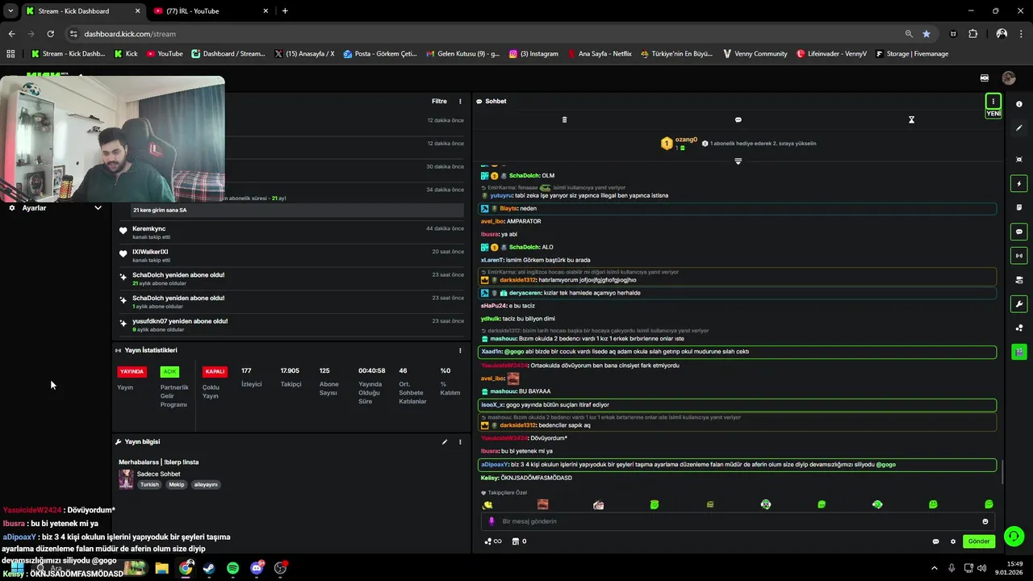The height and width of the screenshot is (581, 1033).
Task: Open the shop icon below message field
Action: click(x=515, y=541)
